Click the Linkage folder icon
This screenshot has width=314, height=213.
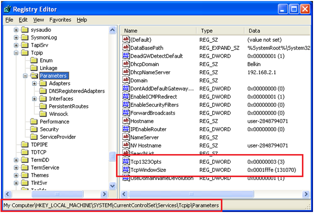[x=34, y=68]
